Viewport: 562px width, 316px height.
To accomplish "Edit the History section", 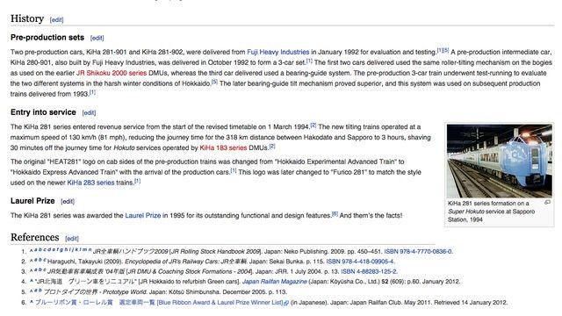I will (x=56, y=19).
